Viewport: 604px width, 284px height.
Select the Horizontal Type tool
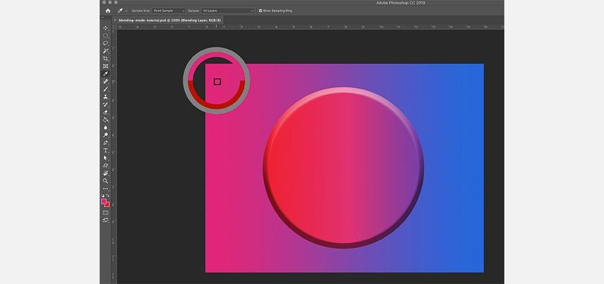pyautogui.click(x=106, y=150)
